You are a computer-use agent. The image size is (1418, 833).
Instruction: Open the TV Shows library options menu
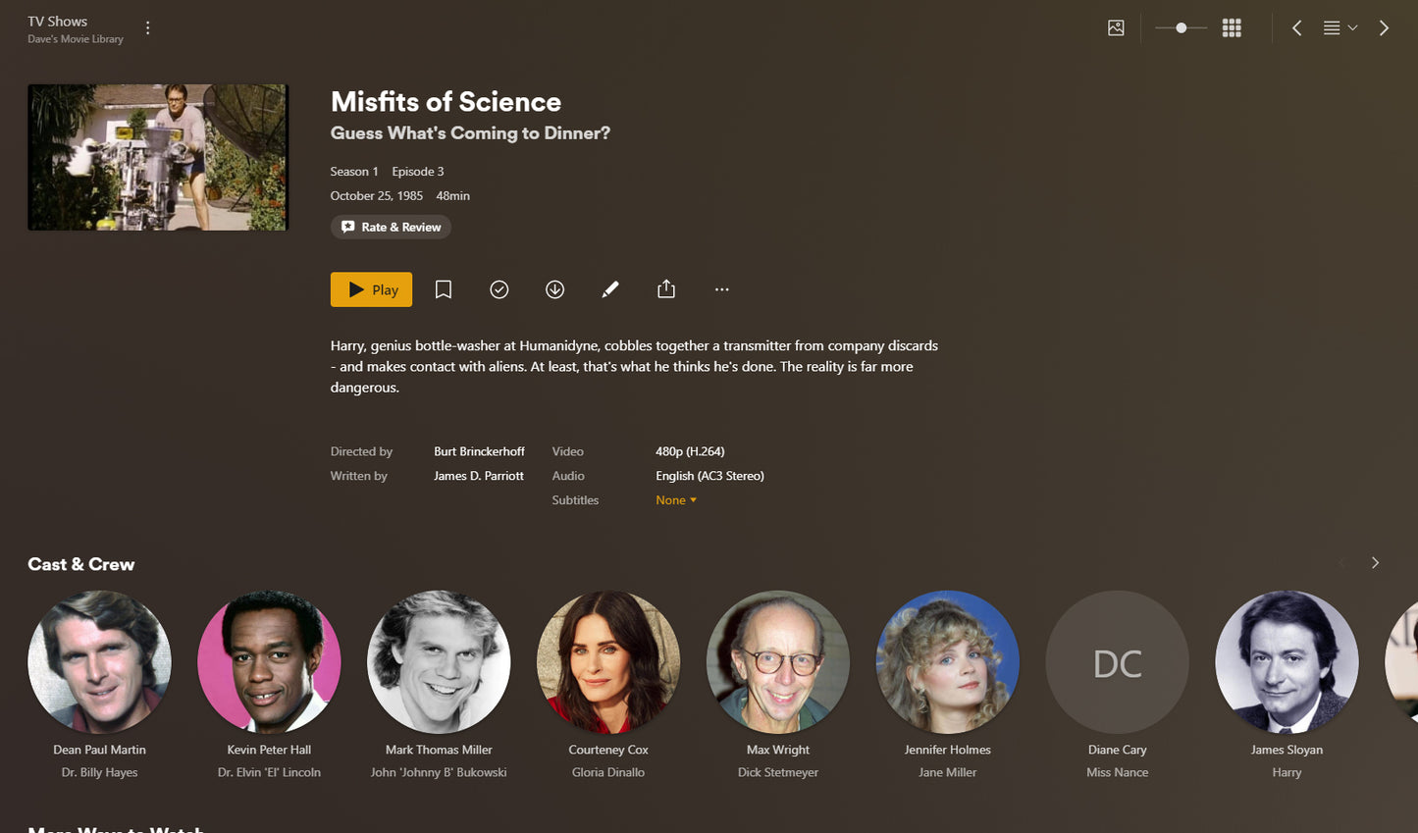click(148, 28)
